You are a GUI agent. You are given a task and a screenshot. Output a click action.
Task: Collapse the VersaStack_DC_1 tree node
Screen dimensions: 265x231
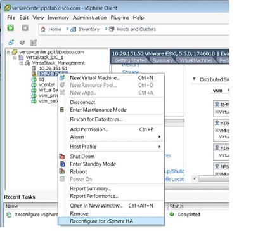coord(15,57)
